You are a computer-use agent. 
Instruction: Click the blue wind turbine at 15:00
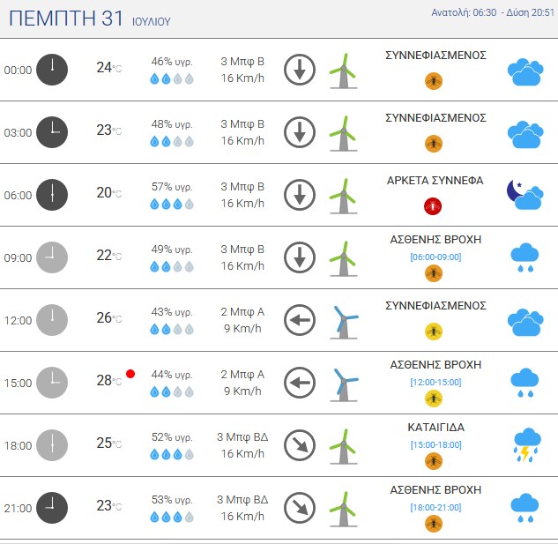(344, 385)
